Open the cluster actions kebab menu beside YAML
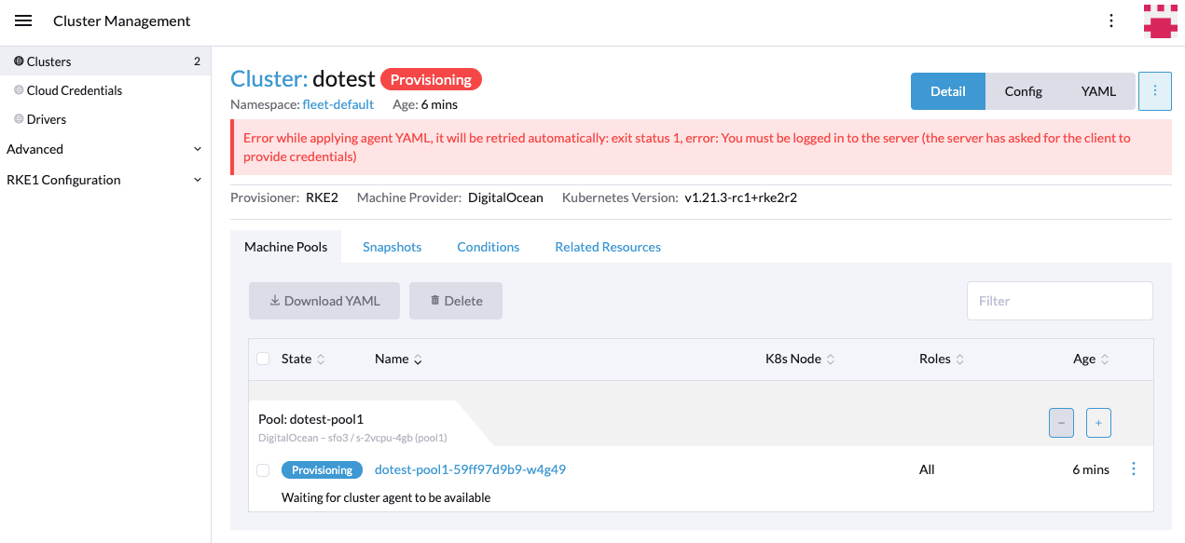 [x=1155, y=90]
